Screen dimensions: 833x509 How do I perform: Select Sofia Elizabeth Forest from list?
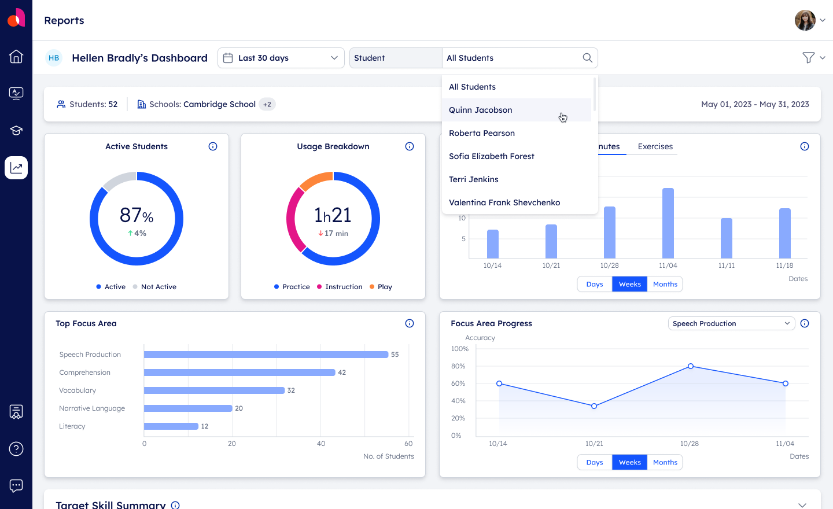[x=517, y=156]
